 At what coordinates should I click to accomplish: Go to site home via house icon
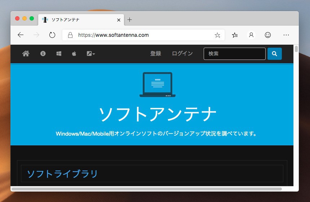pyautogui.click(x=26, y=53)
